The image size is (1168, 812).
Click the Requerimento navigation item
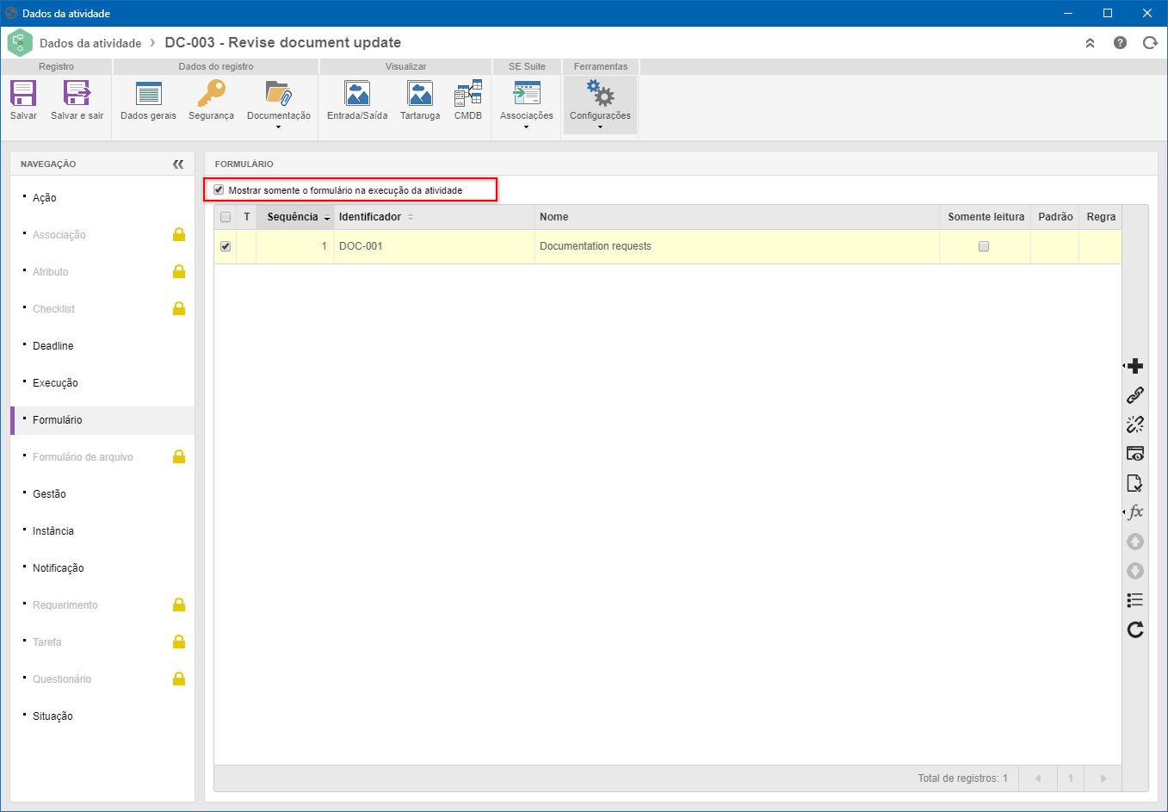[x=65, y=605]
